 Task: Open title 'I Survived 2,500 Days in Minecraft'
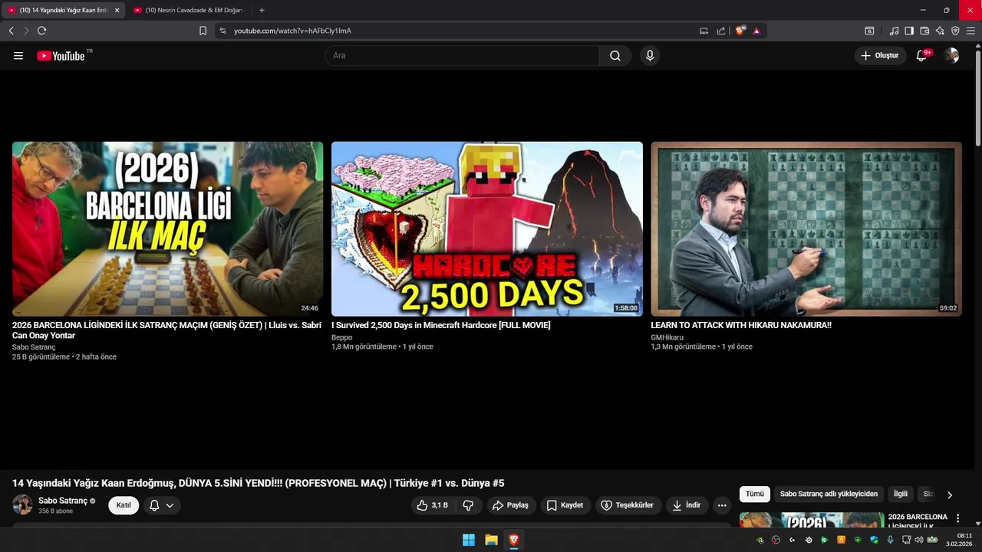tap(441, 325)
